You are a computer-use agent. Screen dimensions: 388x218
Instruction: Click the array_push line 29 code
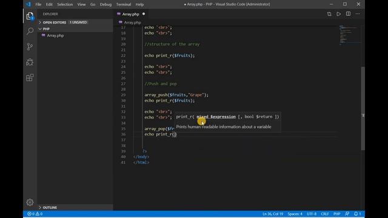176,95
